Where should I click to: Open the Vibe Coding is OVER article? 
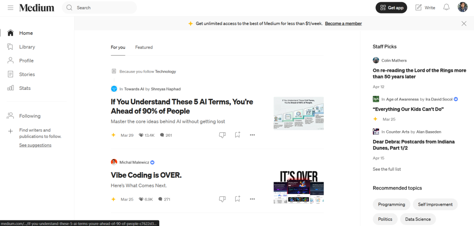click(x=146, y=175)
